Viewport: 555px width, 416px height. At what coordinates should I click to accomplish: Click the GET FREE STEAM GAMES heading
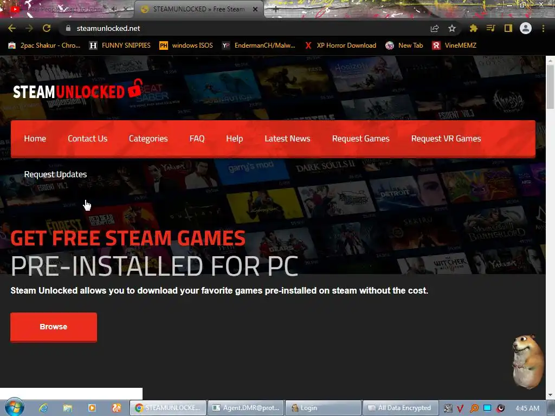tap(128, 238)
